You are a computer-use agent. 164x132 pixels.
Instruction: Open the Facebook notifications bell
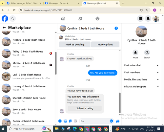point(148,19)
